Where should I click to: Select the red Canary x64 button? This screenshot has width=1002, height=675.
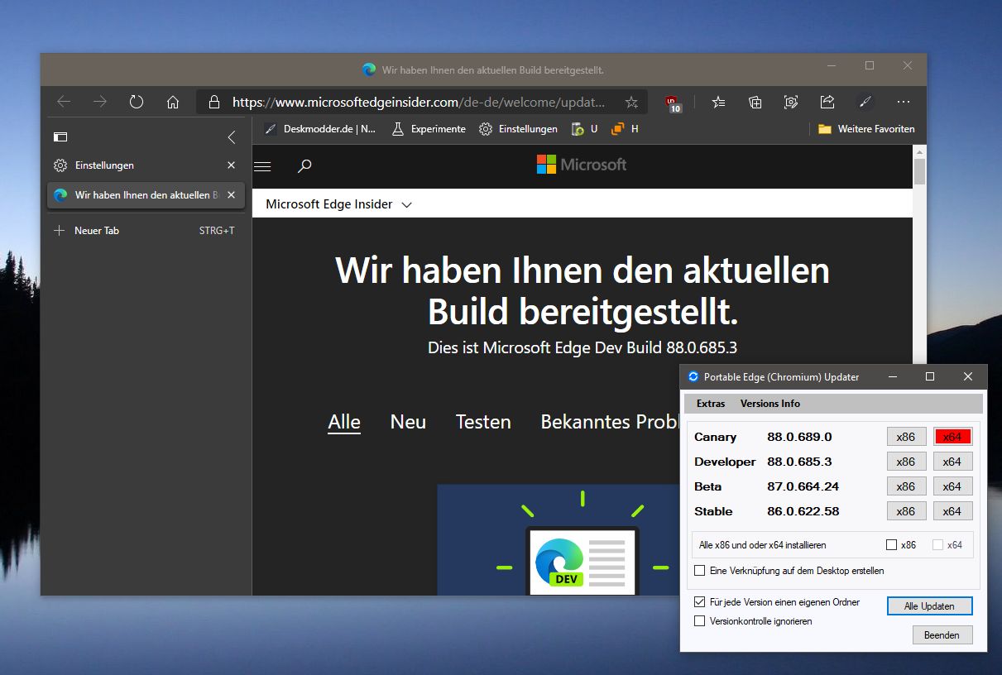952,437
